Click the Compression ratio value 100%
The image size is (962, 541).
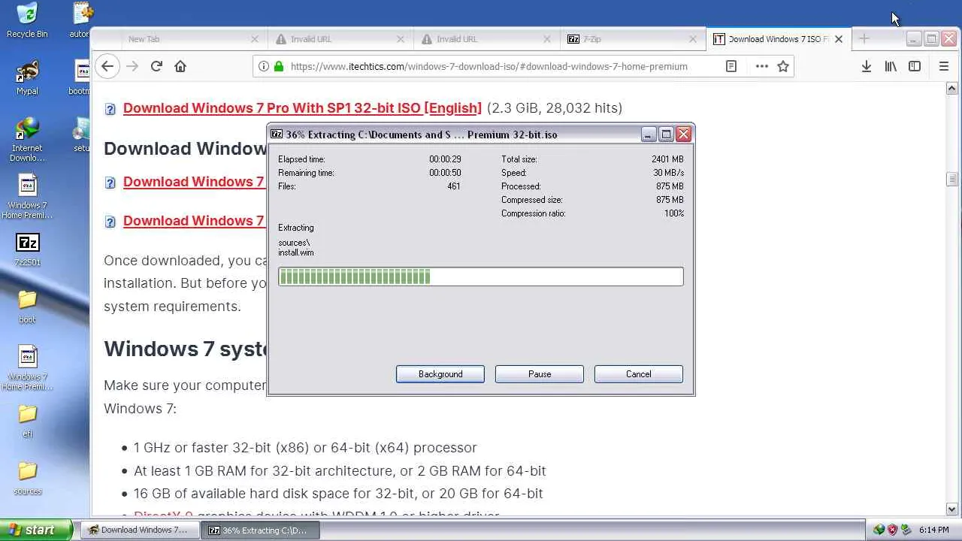(x=674, y=213)
